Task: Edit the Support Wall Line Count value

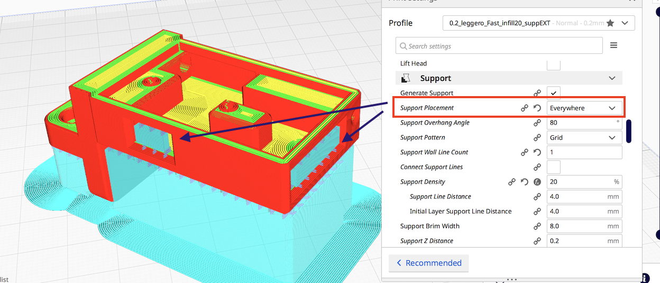Action: coord(584,152)
